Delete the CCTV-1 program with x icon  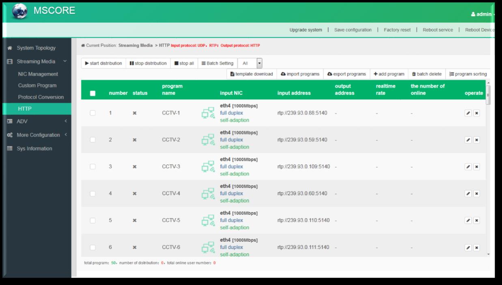[476, 113]
